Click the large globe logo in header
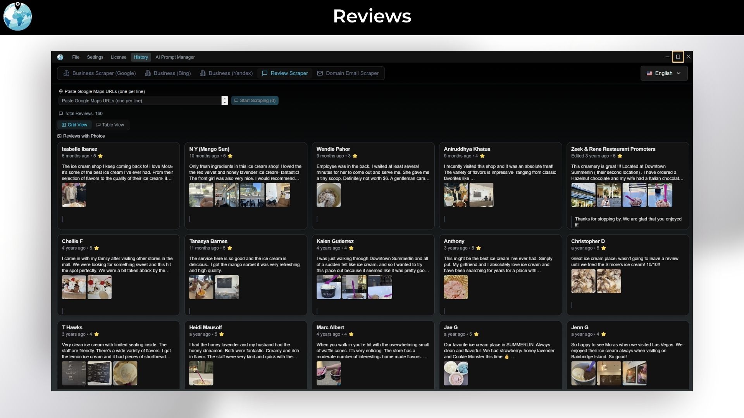Viewport: 744px width, 418px height. (x=17, y=17)
